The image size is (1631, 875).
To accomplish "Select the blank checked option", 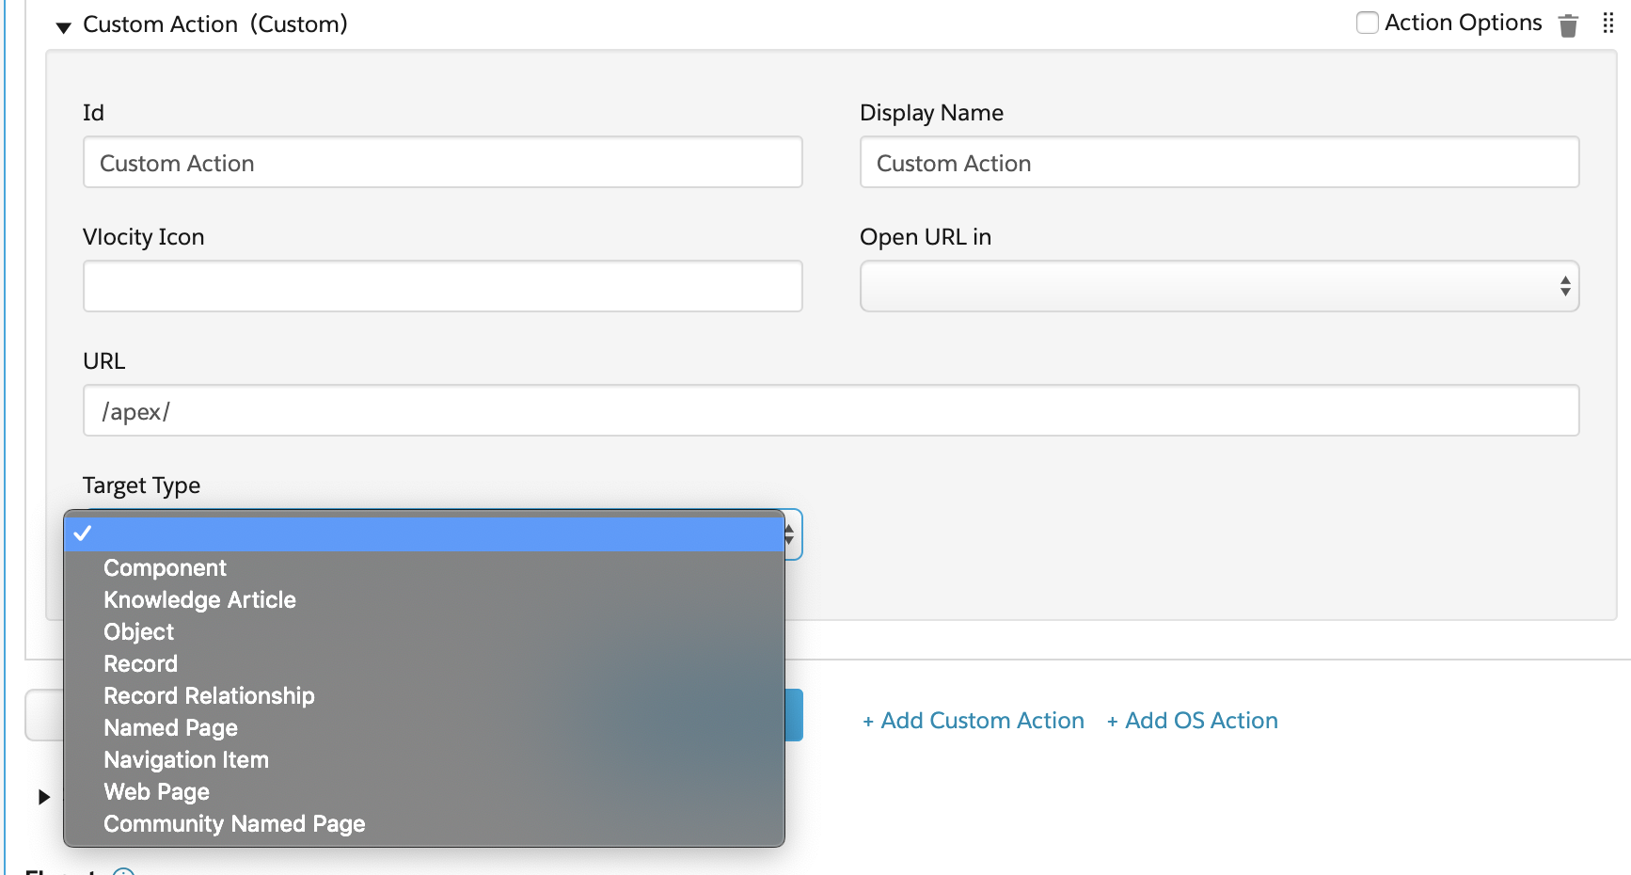I will (x=423, y=533).
